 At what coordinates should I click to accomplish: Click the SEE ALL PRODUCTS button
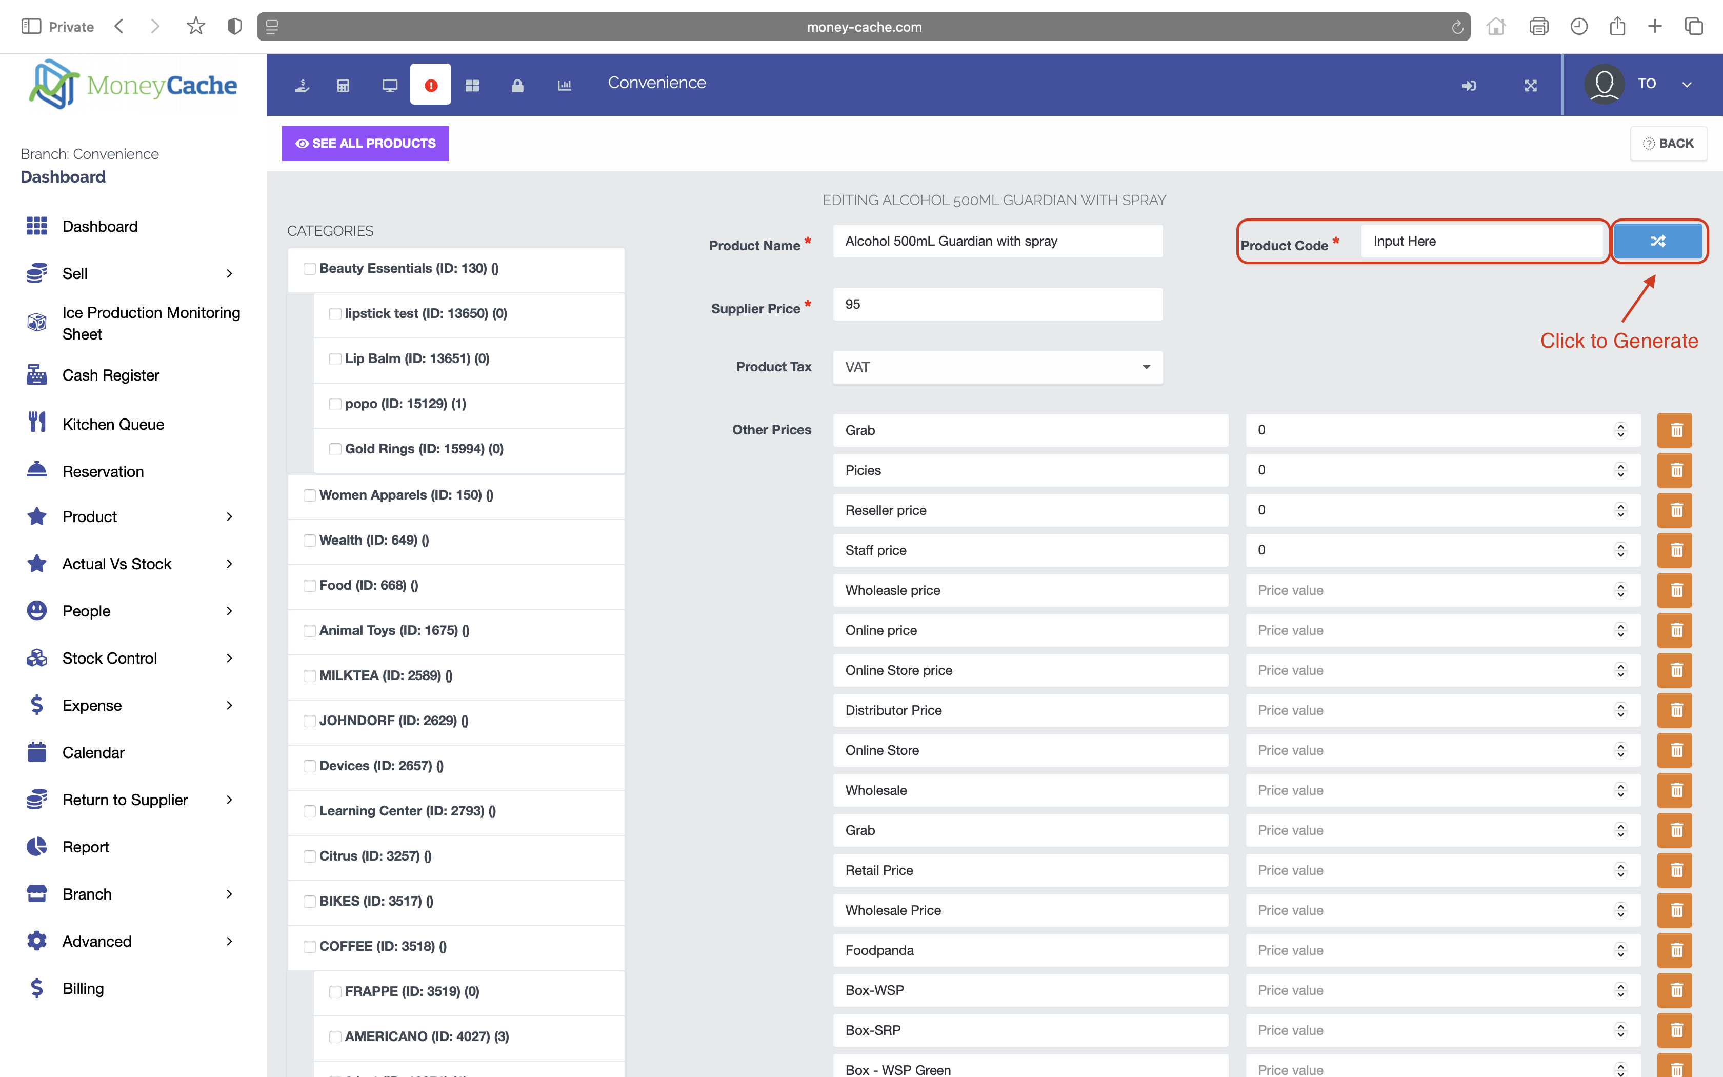tap(365, 143)
